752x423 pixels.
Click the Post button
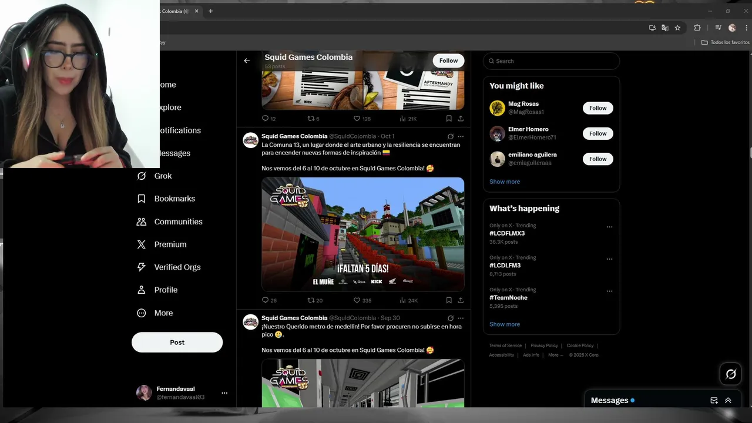(177, 343)
